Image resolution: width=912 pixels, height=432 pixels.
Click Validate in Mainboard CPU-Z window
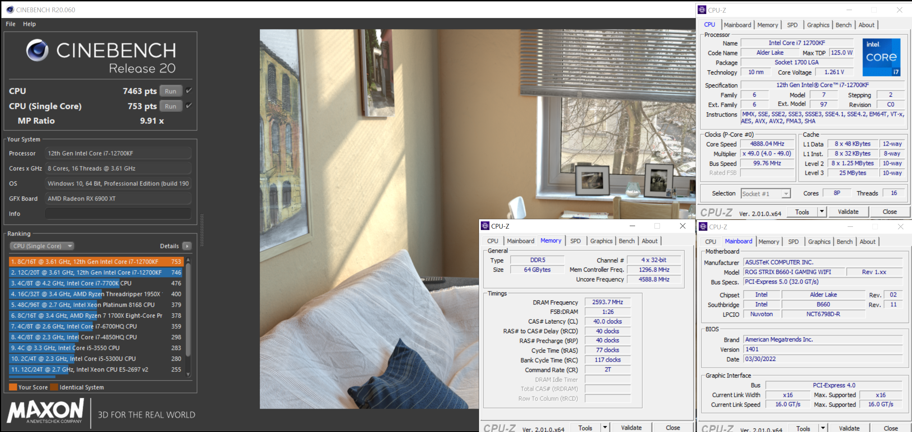pyautogui.click(x=849, y=428)
